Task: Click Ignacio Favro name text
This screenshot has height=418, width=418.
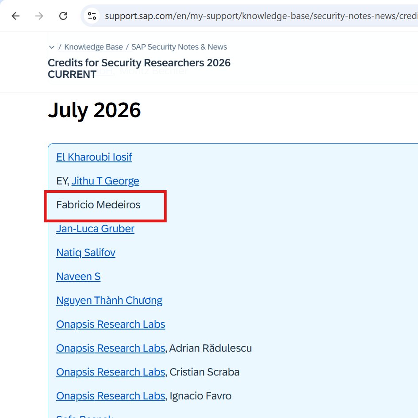Action: coord(200,396)
